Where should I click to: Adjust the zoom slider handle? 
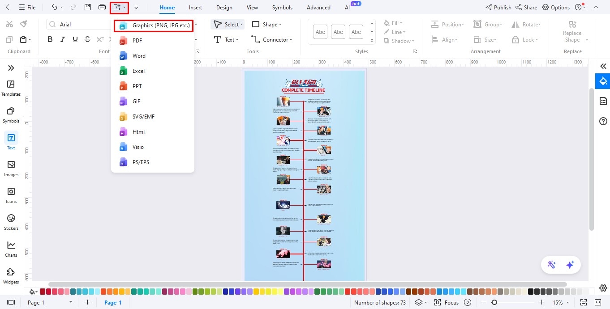click(x=494, y=303)
